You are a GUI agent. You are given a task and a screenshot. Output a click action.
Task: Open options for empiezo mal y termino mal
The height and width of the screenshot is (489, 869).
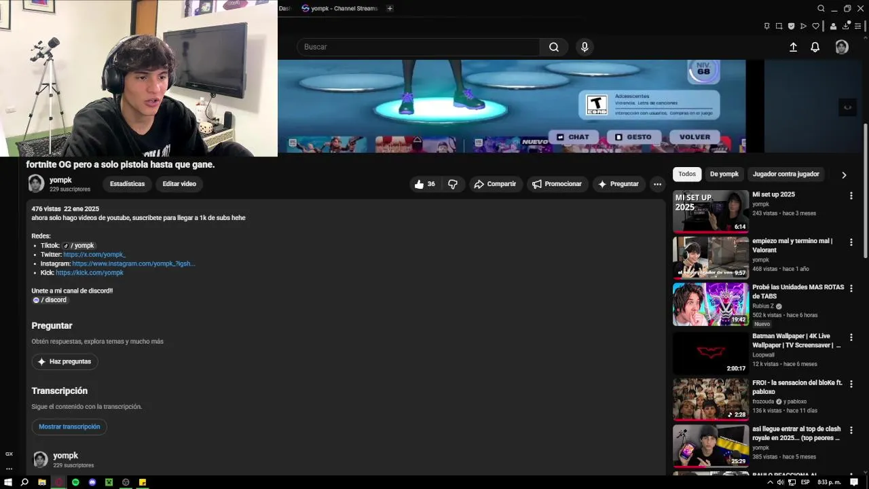pos(851,242)
